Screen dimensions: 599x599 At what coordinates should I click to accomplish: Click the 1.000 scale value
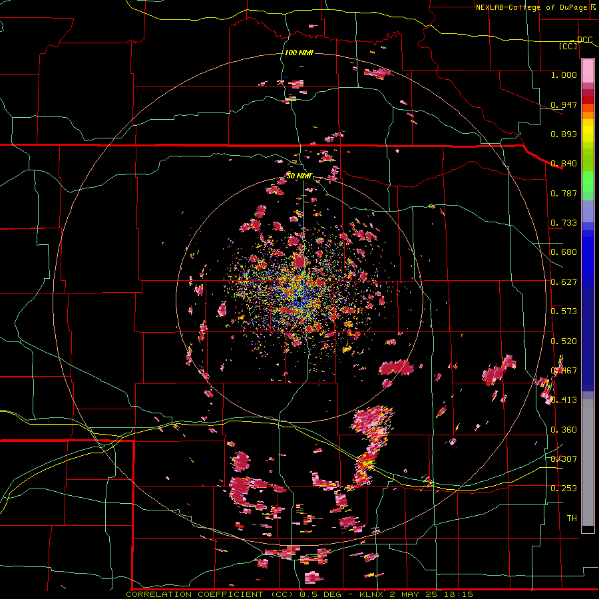click(564, 75)
